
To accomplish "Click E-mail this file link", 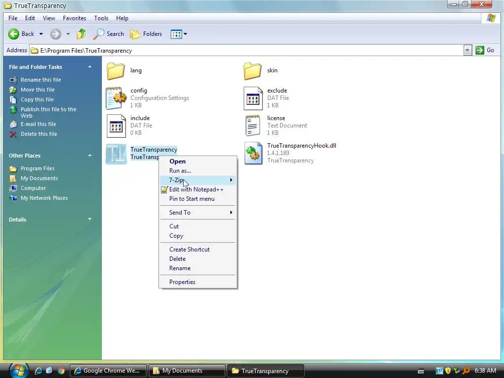I will click(38, 124).
